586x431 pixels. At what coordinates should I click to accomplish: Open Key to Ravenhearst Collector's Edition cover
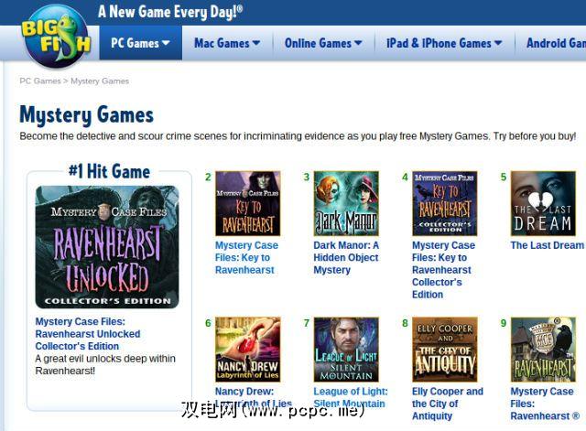pos(445,203)
